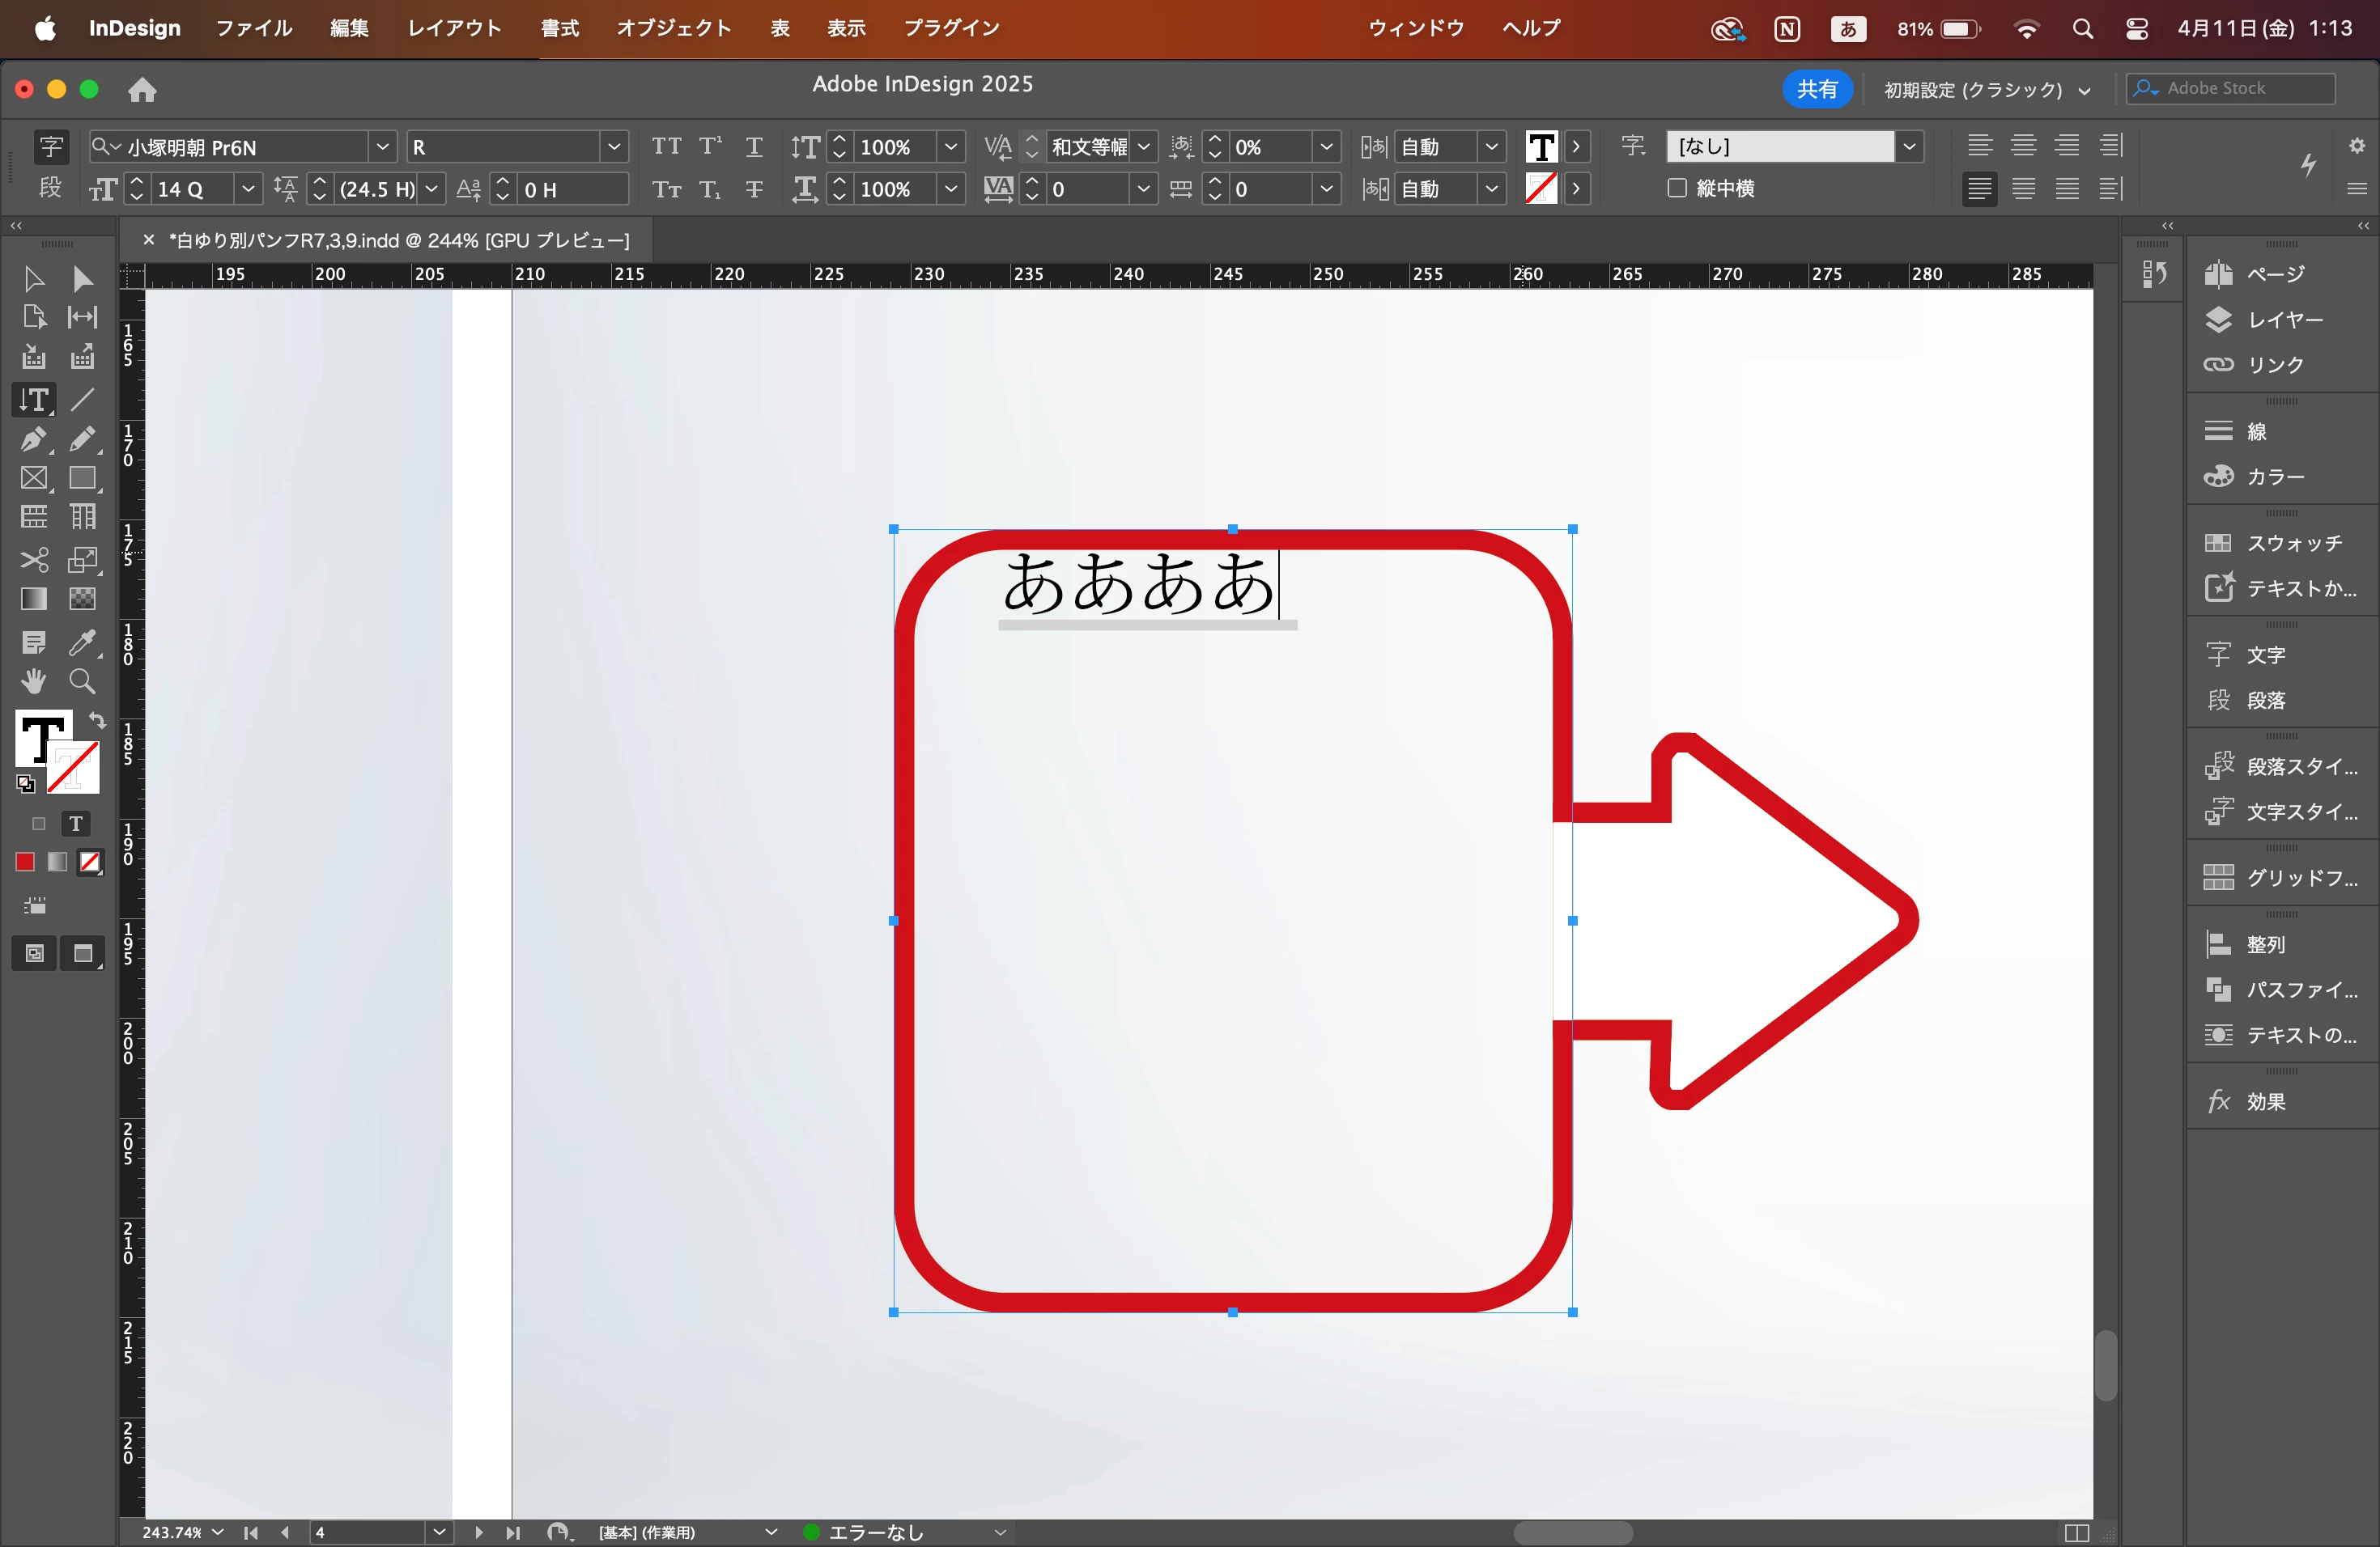The width and height of the screenshot is (2380, 1547).
Task: Enable the 縦中横 checkbox
Action: click(x=1677, y=188)
